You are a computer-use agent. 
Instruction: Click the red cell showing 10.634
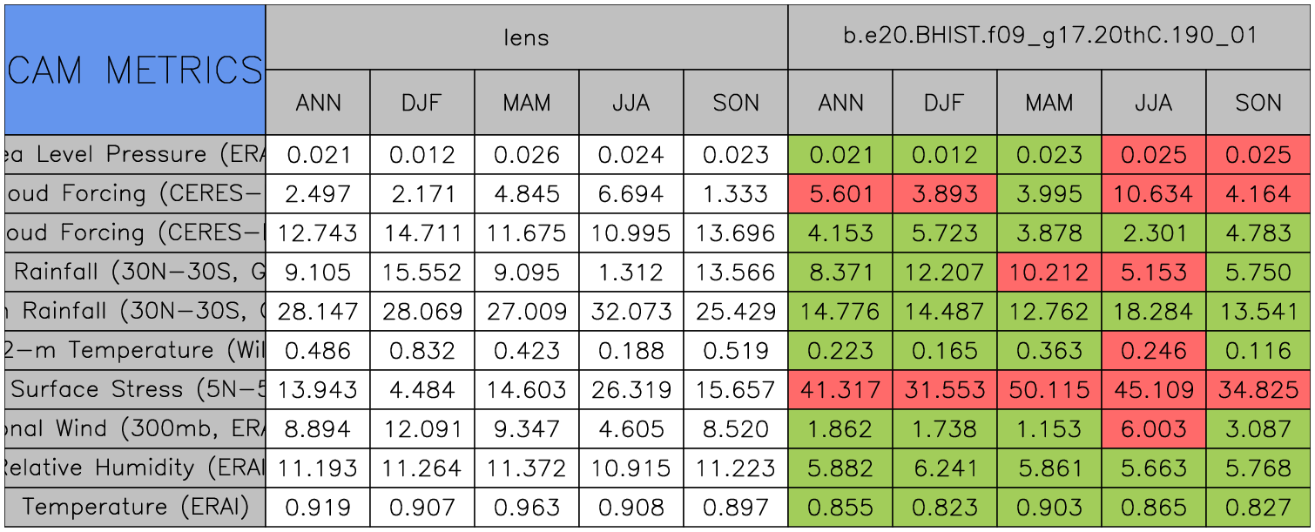1154,193
